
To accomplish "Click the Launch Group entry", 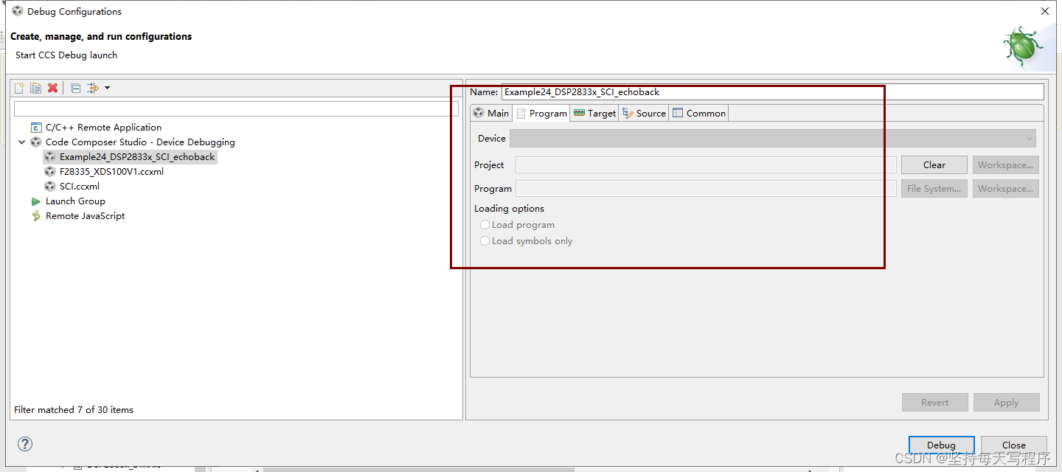I will tap(75, 201).
